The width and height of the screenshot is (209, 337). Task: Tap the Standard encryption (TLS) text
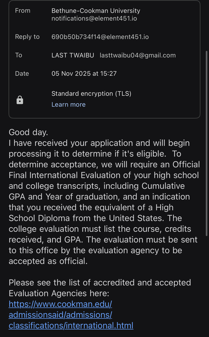coord(91,94)
